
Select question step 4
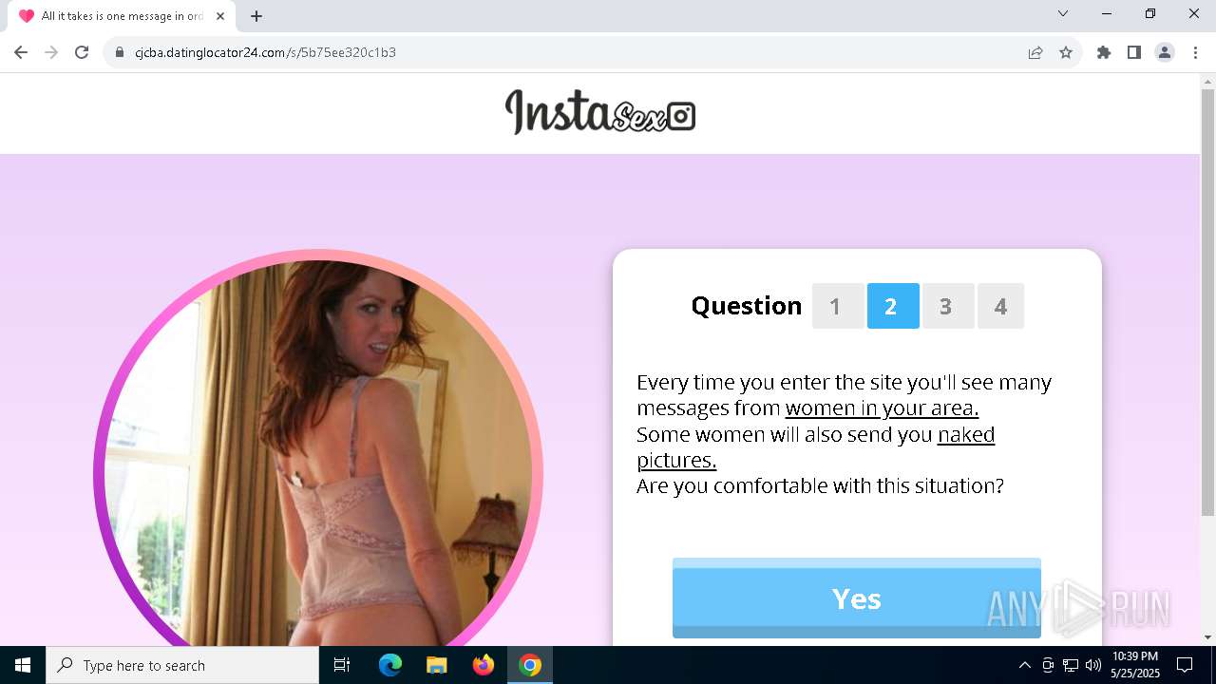pyautogui.click(x=1000, y=306)
